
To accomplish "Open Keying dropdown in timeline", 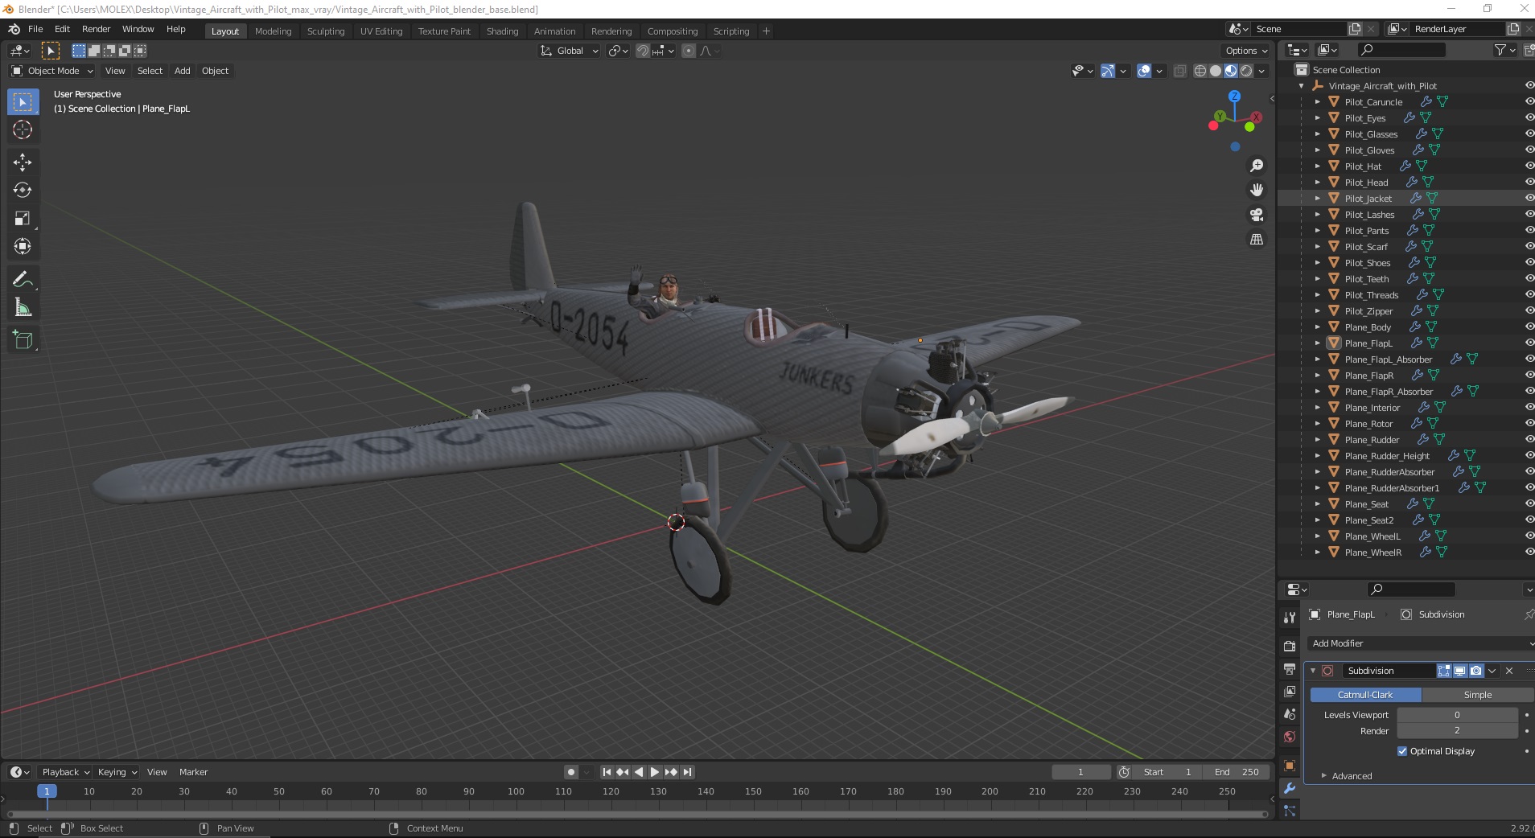I will tap(117, 772).
